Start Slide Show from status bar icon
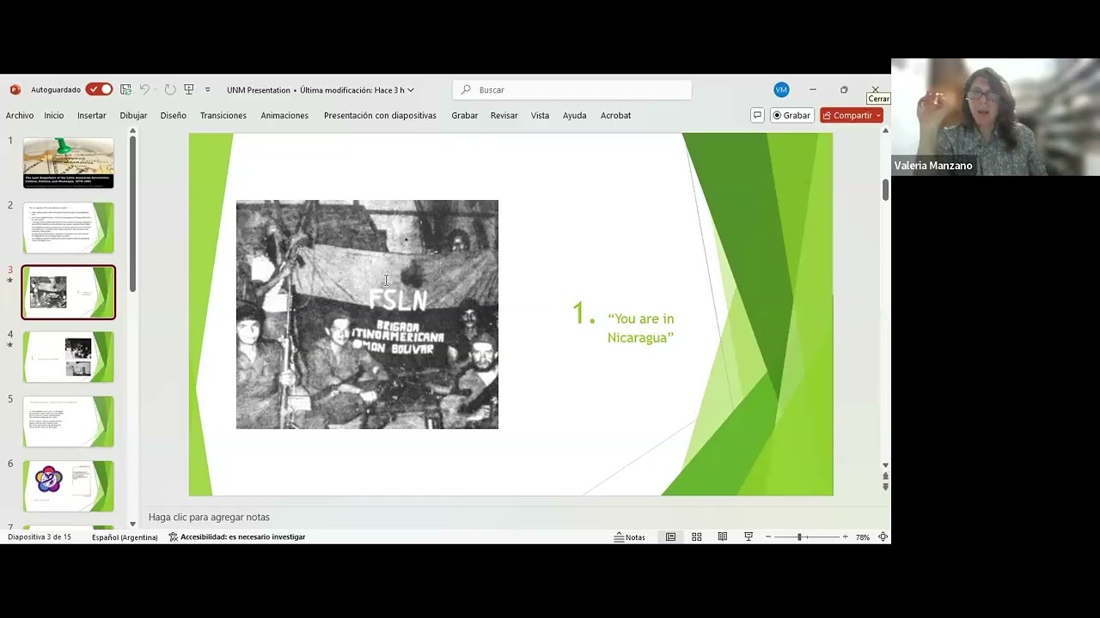The width and height of the screenshot is (1100, 618). click(x=749, y=536)
